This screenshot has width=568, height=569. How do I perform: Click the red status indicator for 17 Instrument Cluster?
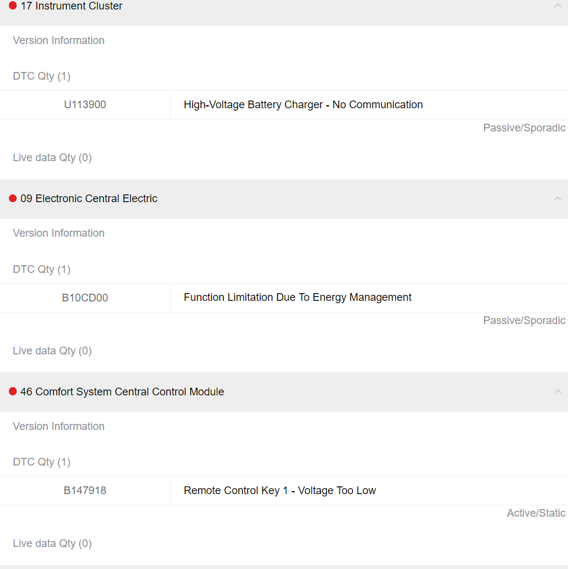[x=12, y=6]
